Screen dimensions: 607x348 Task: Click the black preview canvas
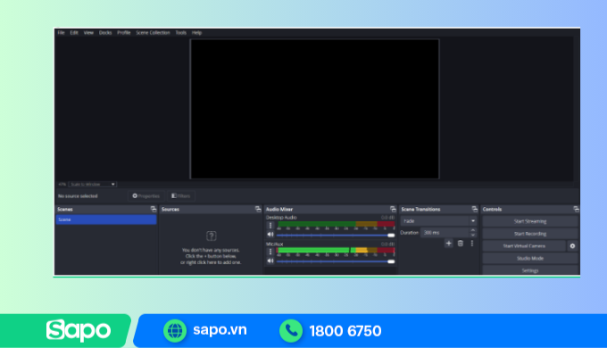pyautogui.click(x=314, y=109)
